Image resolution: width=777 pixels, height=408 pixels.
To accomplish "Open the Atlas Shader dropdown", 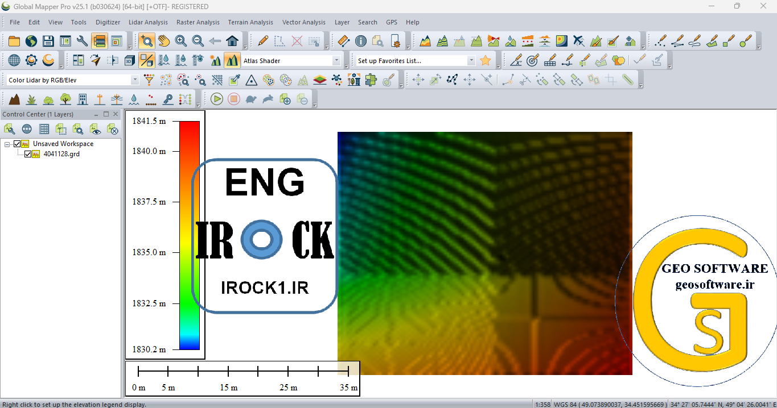I will pos(336,61).
